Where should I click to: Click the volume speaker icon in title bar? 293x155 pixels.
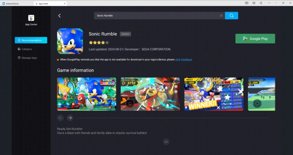(x=254, y=3)
